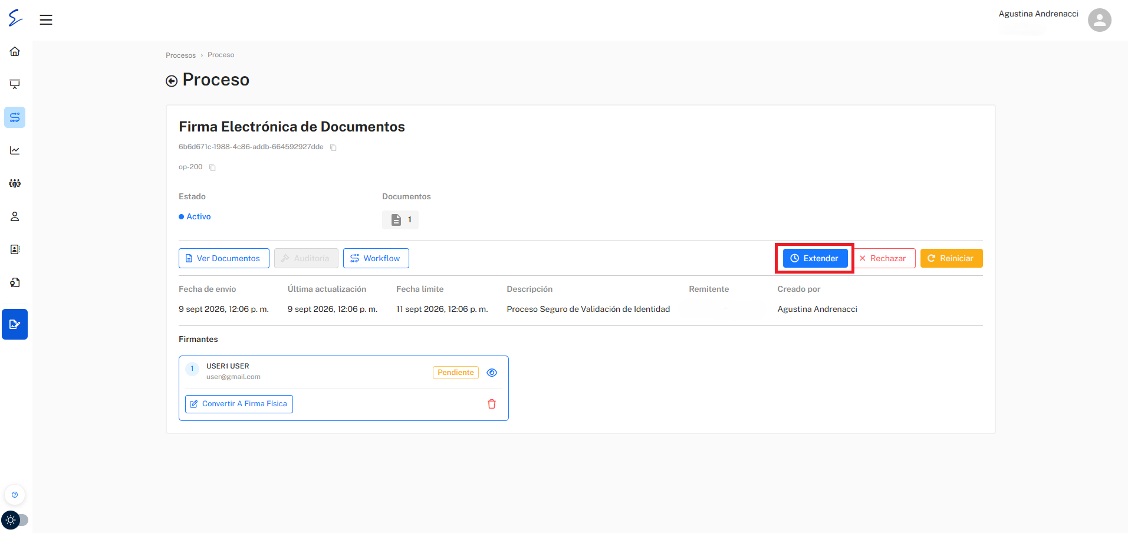Open the hamburger navigation menu
The width and height of the screenshot is (1128, 533).
(46, 20)
